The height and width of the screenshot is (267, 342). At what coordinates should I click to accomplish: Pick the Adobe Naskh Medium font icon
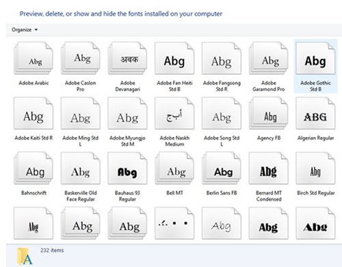coord(174,114)
